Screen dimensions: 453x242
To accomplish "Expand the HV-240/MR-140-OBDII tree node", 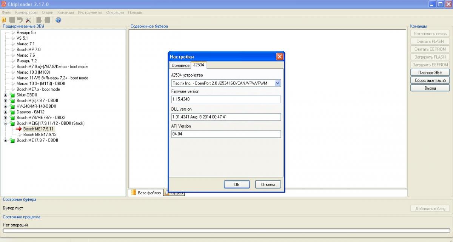I will pyautogui.click(x=6, y=106).
